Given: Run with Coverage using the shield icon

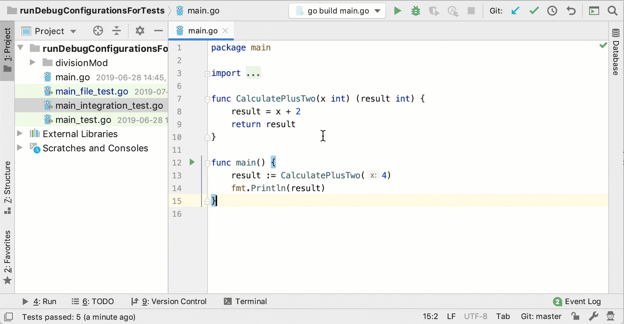Looking at the screenshot, I should pyautogui.click(x=434, y=11).
